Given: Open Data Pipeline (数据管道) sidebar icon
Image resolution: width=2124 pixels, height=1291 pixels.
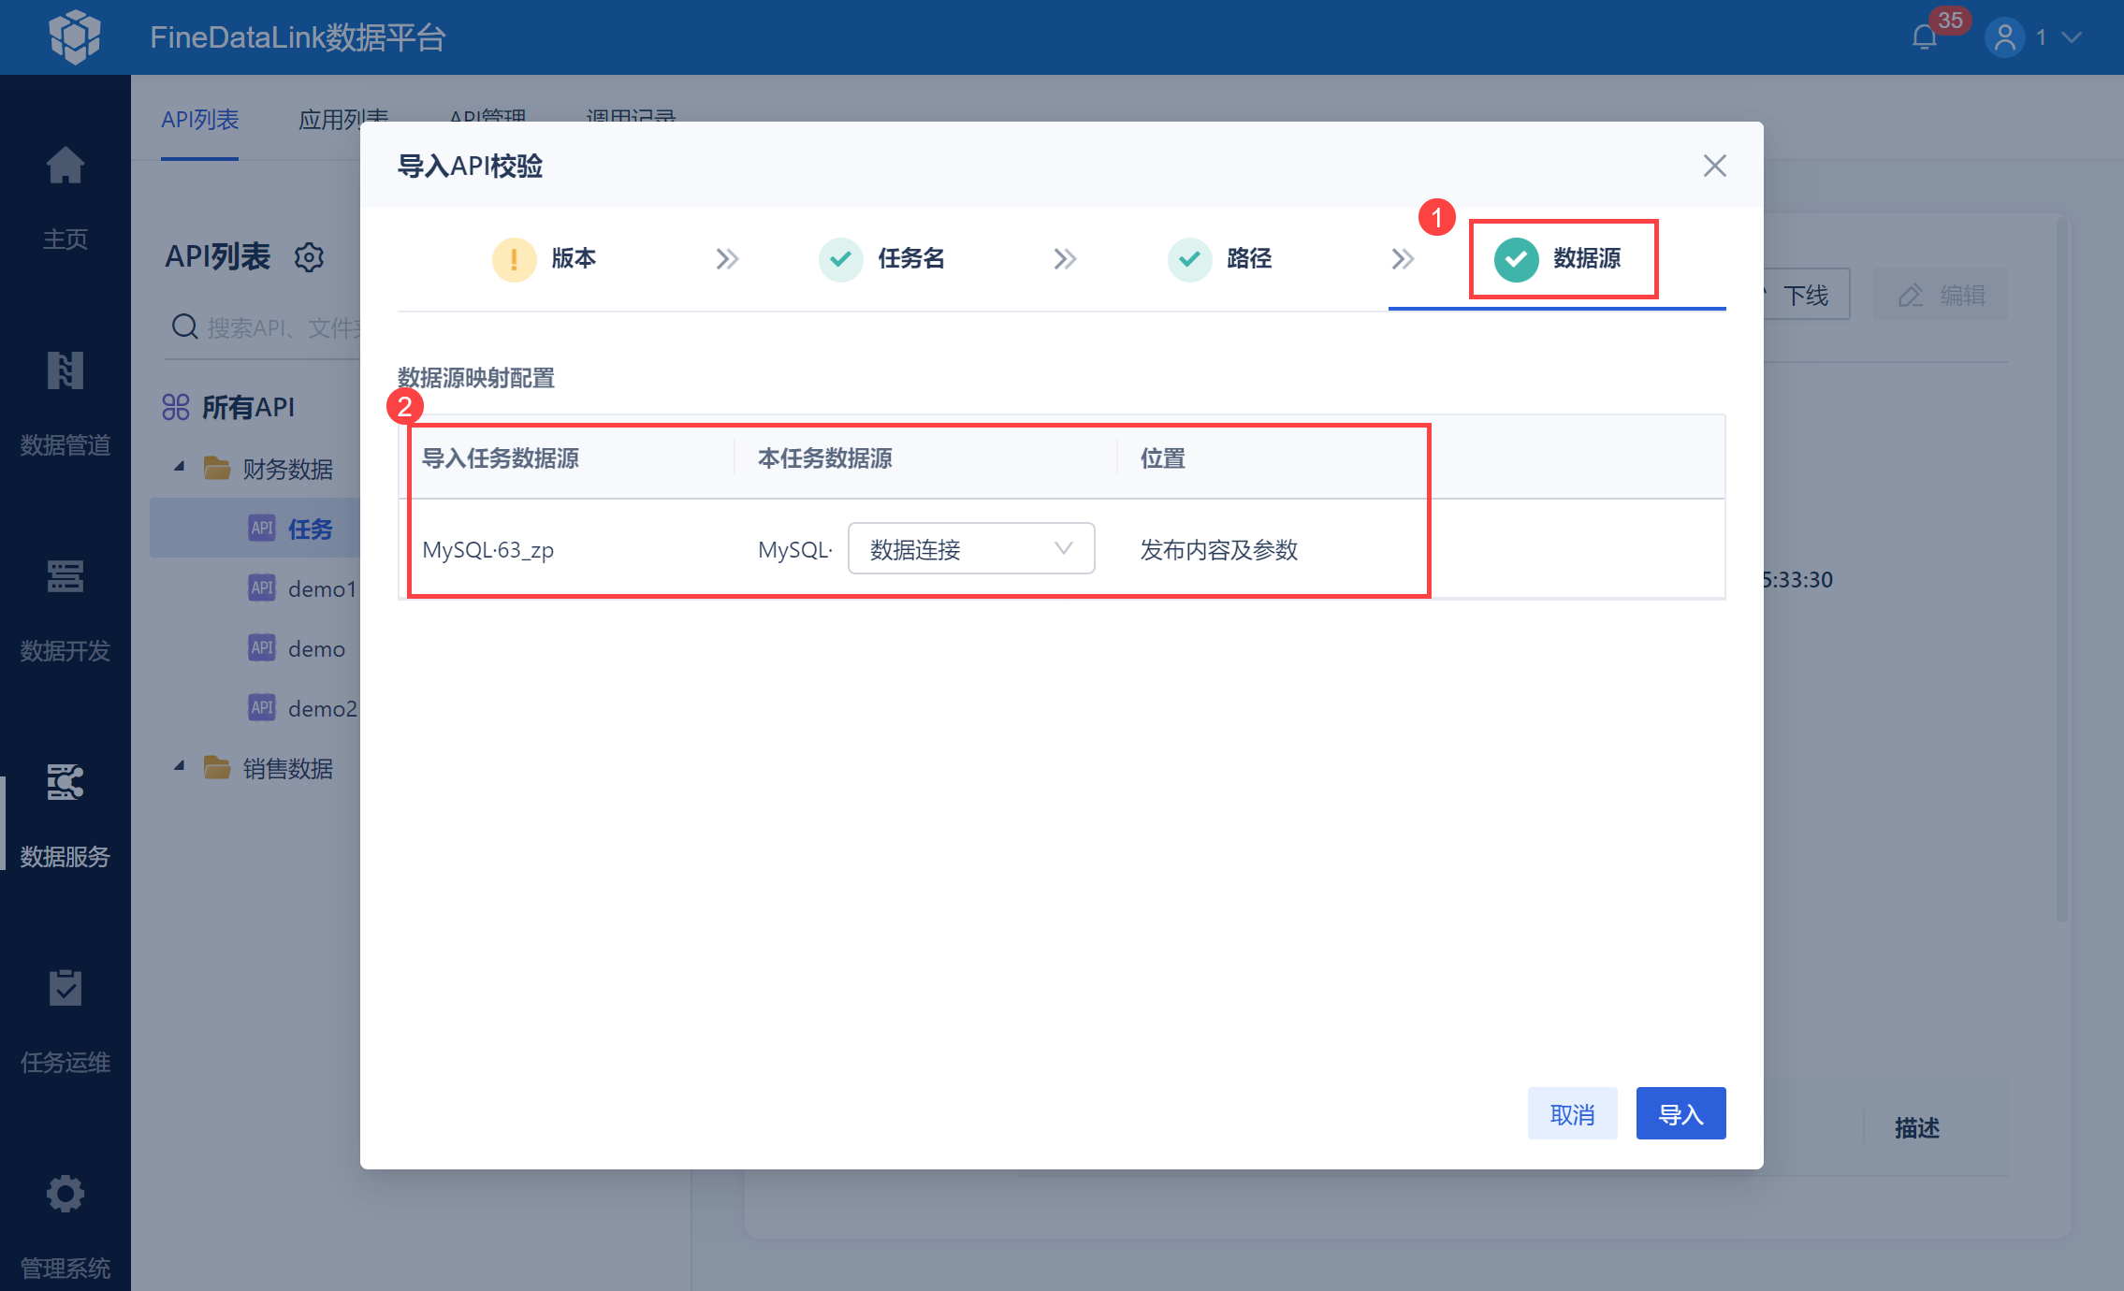Looking at the screenshot, I should click(65, 371).
